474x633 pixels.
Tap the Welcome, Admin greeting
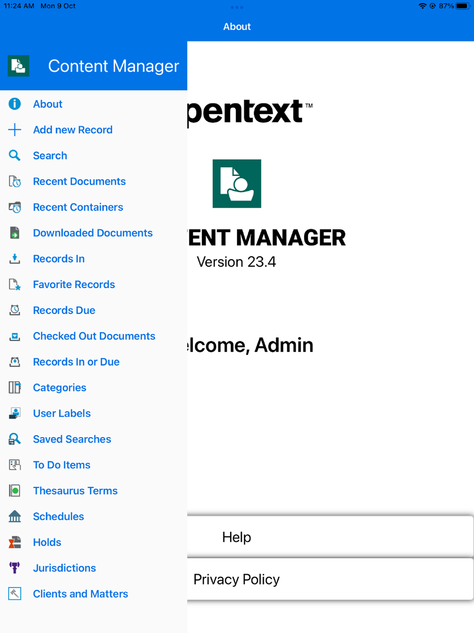pyautogui.click(x=250, y=345)
